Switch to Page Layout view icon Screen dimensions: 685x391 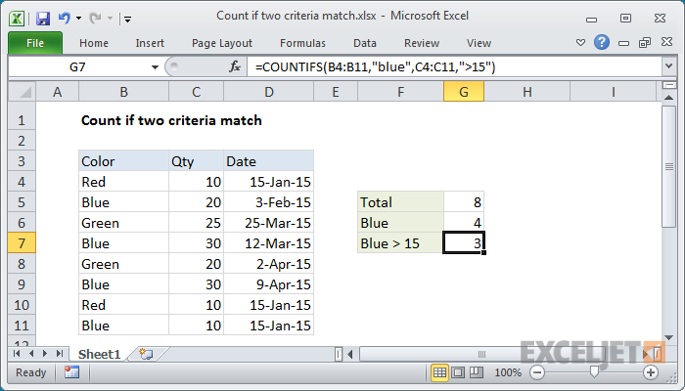coord(458,372)
